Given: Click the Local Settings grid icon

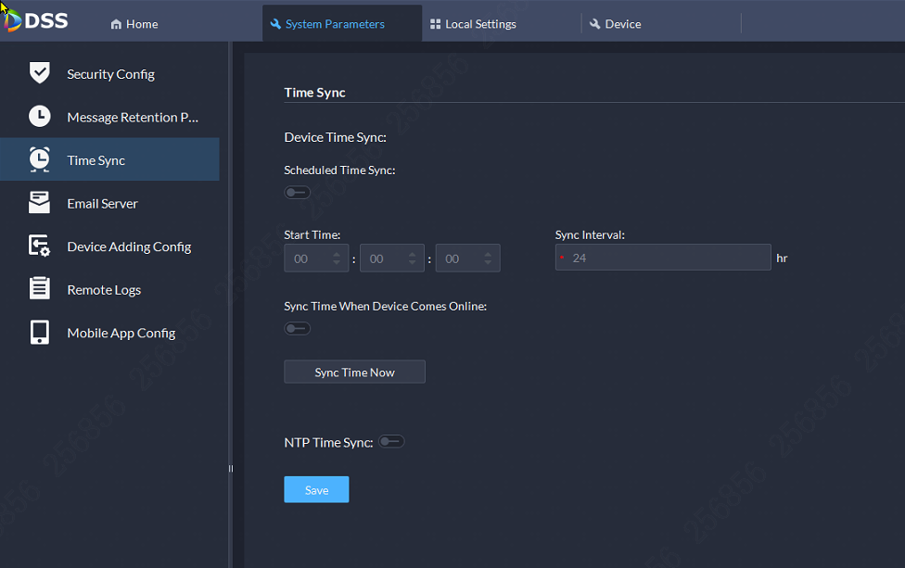Looking at the screenshot, I should 435,24.
